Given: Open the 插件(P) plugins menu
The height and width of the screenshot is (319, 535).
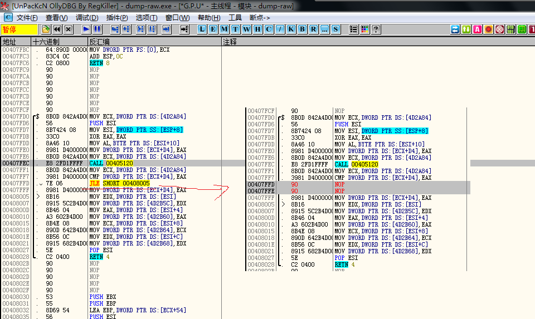Looking at the screenshot, I should (x=117, y=18).
